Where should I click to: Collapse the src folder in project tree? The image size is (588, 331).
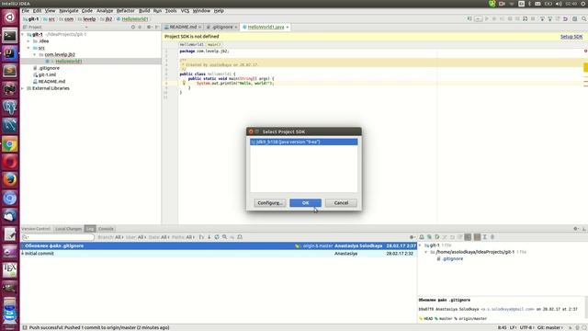(x=28, y=48)
